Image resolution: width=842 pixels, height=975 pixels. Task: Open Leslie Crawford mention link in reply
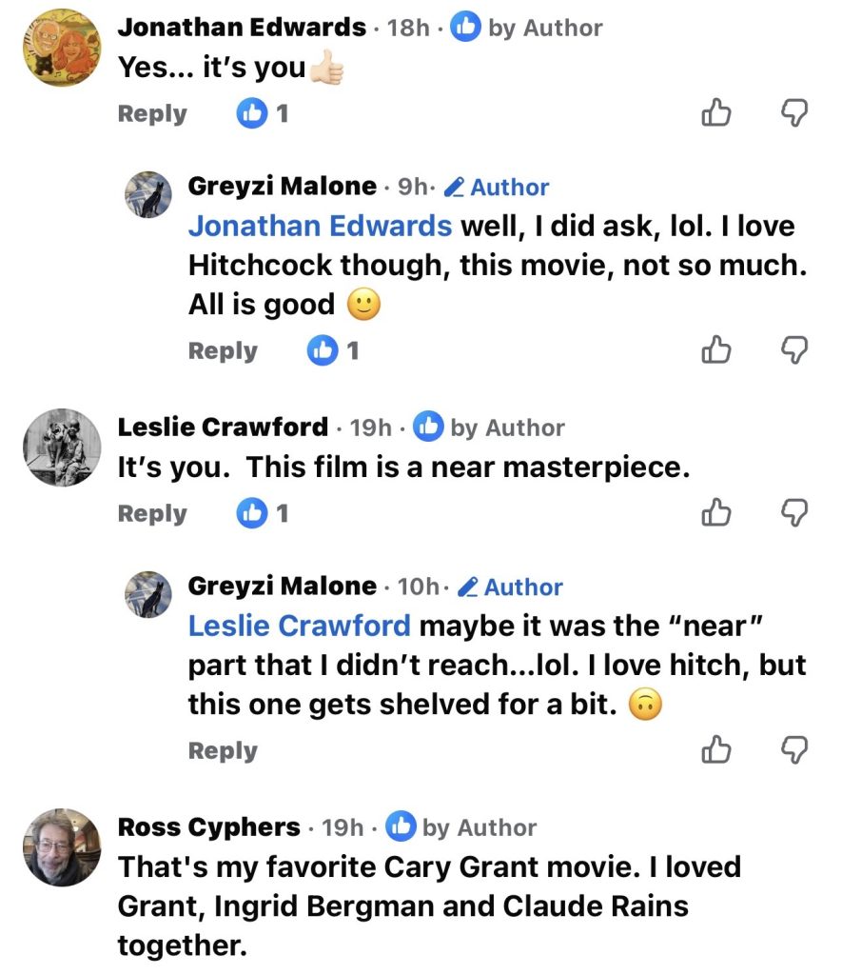point(300,626)
